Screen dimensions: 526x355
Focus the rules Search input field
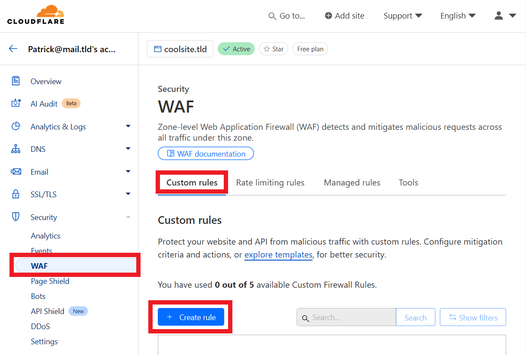click(x=346, y=317)
